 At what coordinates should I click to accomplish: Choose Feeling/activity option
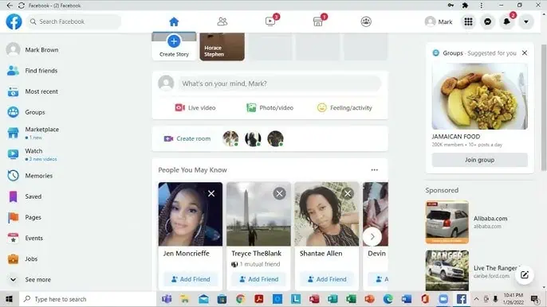pos(344,108)
